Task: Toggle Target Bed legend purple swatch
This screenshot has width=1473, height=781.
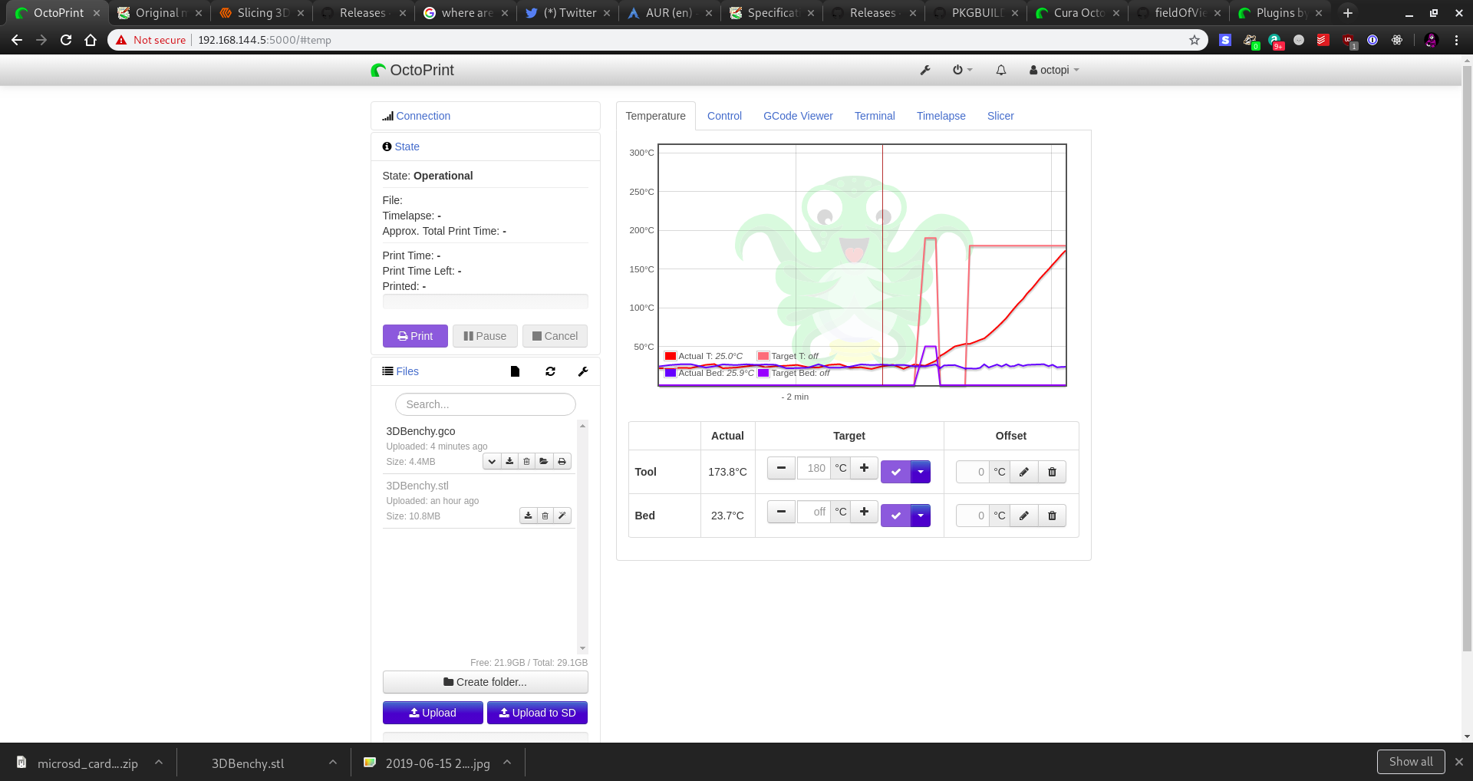Action: coord(763,373)
